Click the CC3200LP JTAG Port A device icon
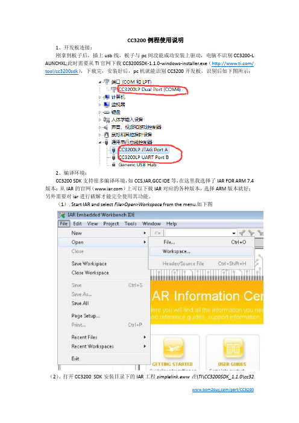The width and height of the screenshot is (299, 423). (x=113, y=149)
